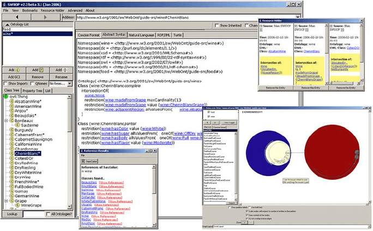Click the SWOOP application icon in title bar
The height and width of the screenshot is (231, 373).
point(4,4)
